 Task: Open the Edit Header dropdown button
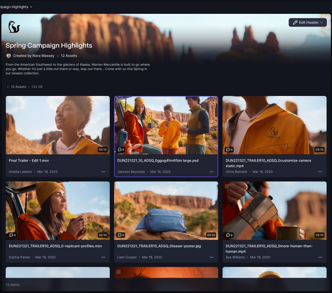308,22
